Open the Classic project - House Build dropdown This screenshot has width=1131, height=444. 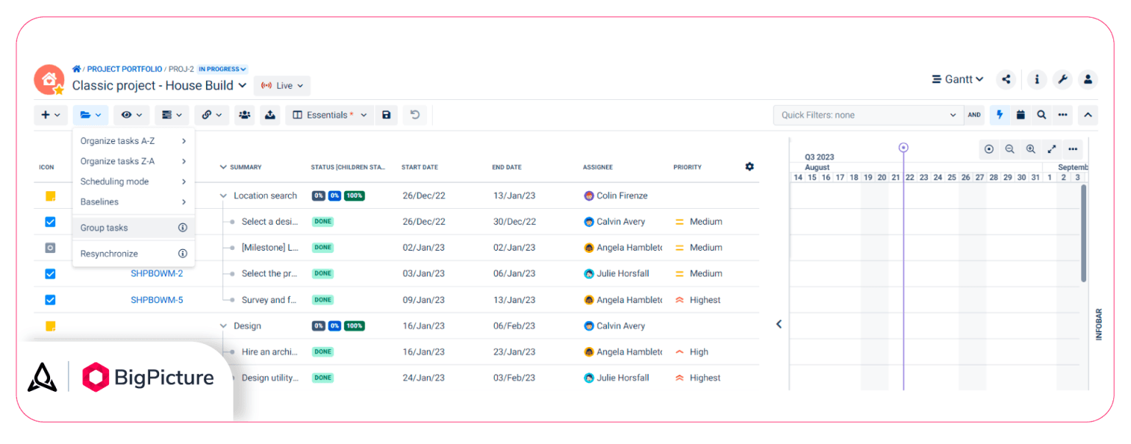(159, 85)
